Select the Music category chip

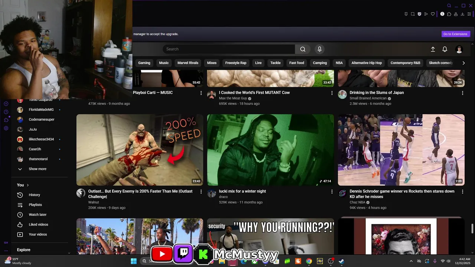[x=164, y=63]
